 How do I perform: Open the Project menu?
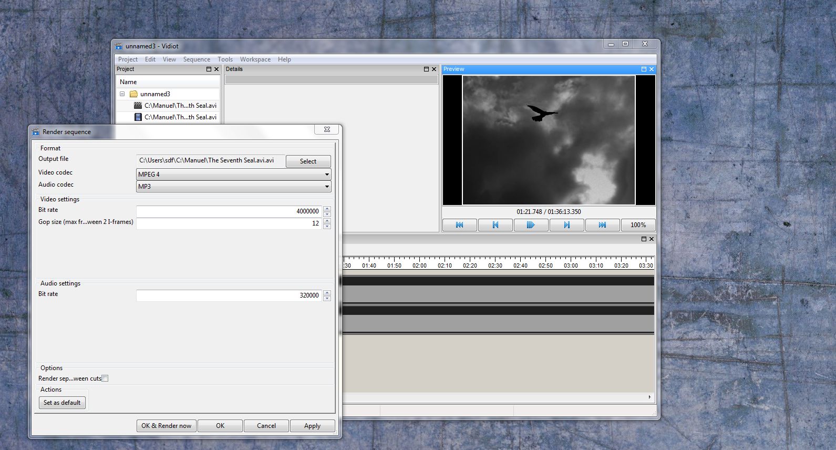click(x=128, y=59)
